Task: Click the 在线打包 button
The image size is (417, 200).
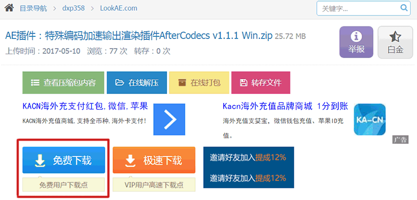Action: pos(199,83)
